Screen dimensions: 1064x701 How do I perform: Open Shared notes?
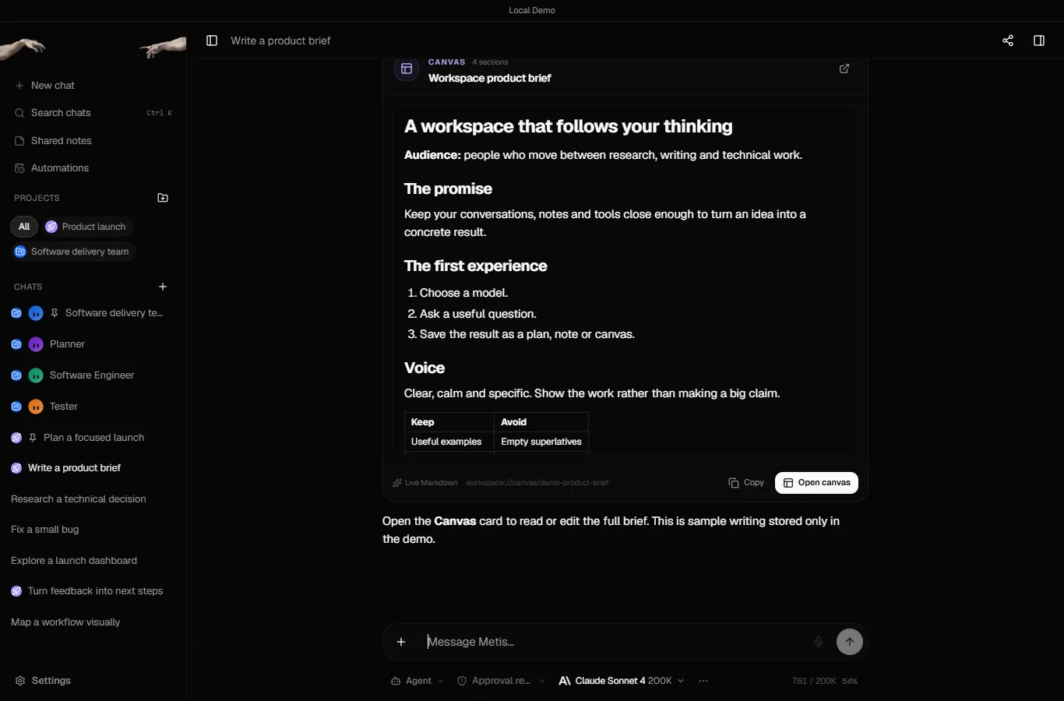point(93,141)
